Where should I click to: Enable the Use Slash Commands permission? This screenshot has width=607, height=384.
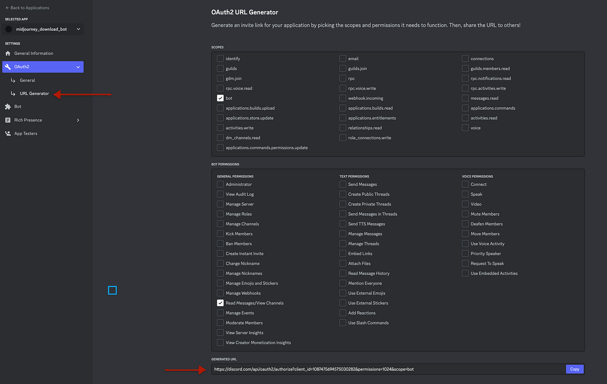click(343, 323)
